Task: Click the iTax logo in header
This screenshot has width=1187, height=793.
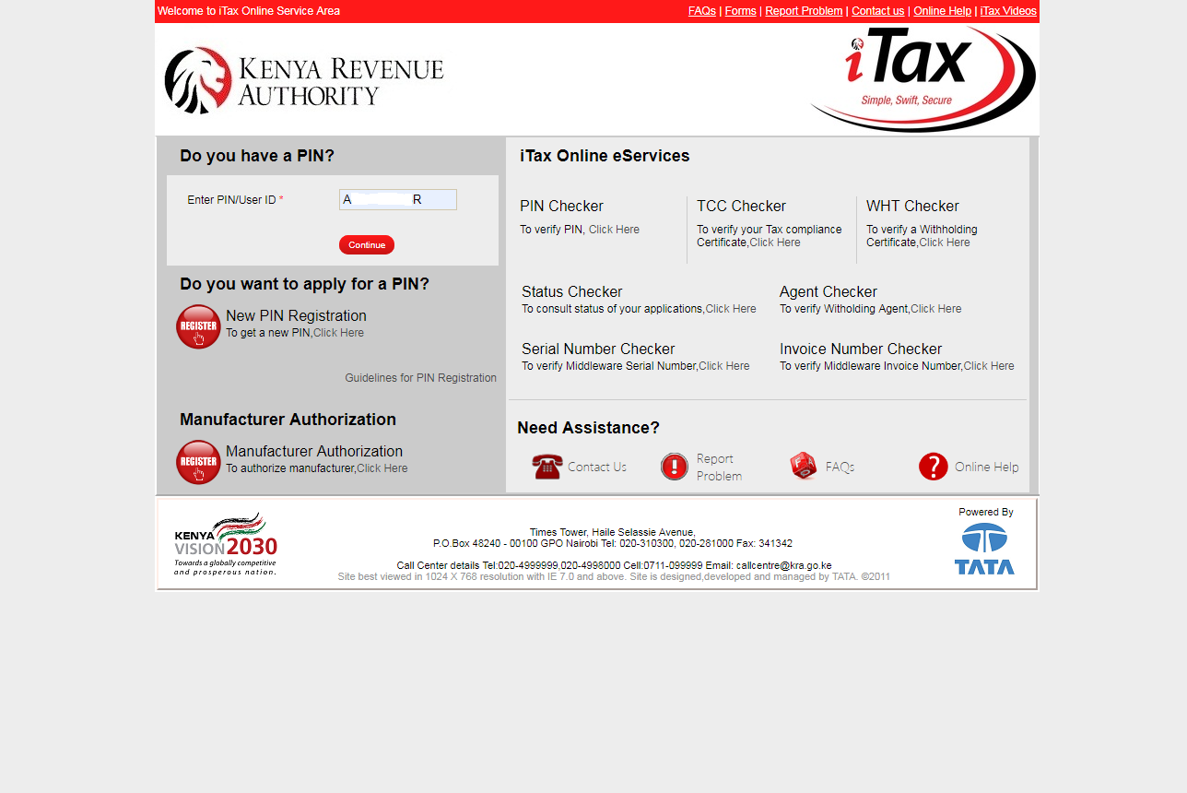Action: [x=923, y=78]
